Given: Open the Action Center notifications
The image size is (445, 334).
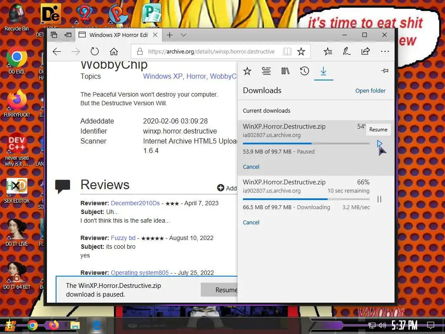Looking at the screenshot, I should 431,325.
